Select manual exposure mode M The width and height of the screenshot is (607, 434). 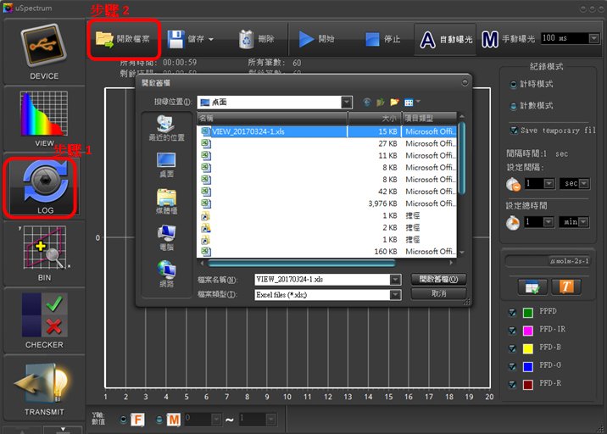coord(508,39)
